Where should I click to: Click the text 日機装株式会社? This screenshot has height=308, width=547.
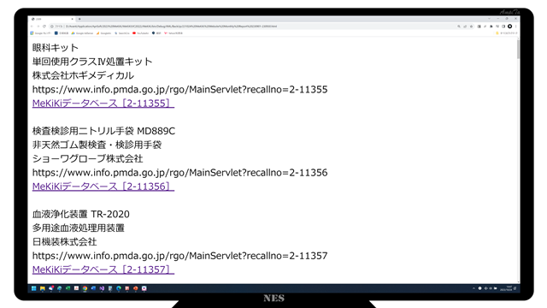click(65, 241)
